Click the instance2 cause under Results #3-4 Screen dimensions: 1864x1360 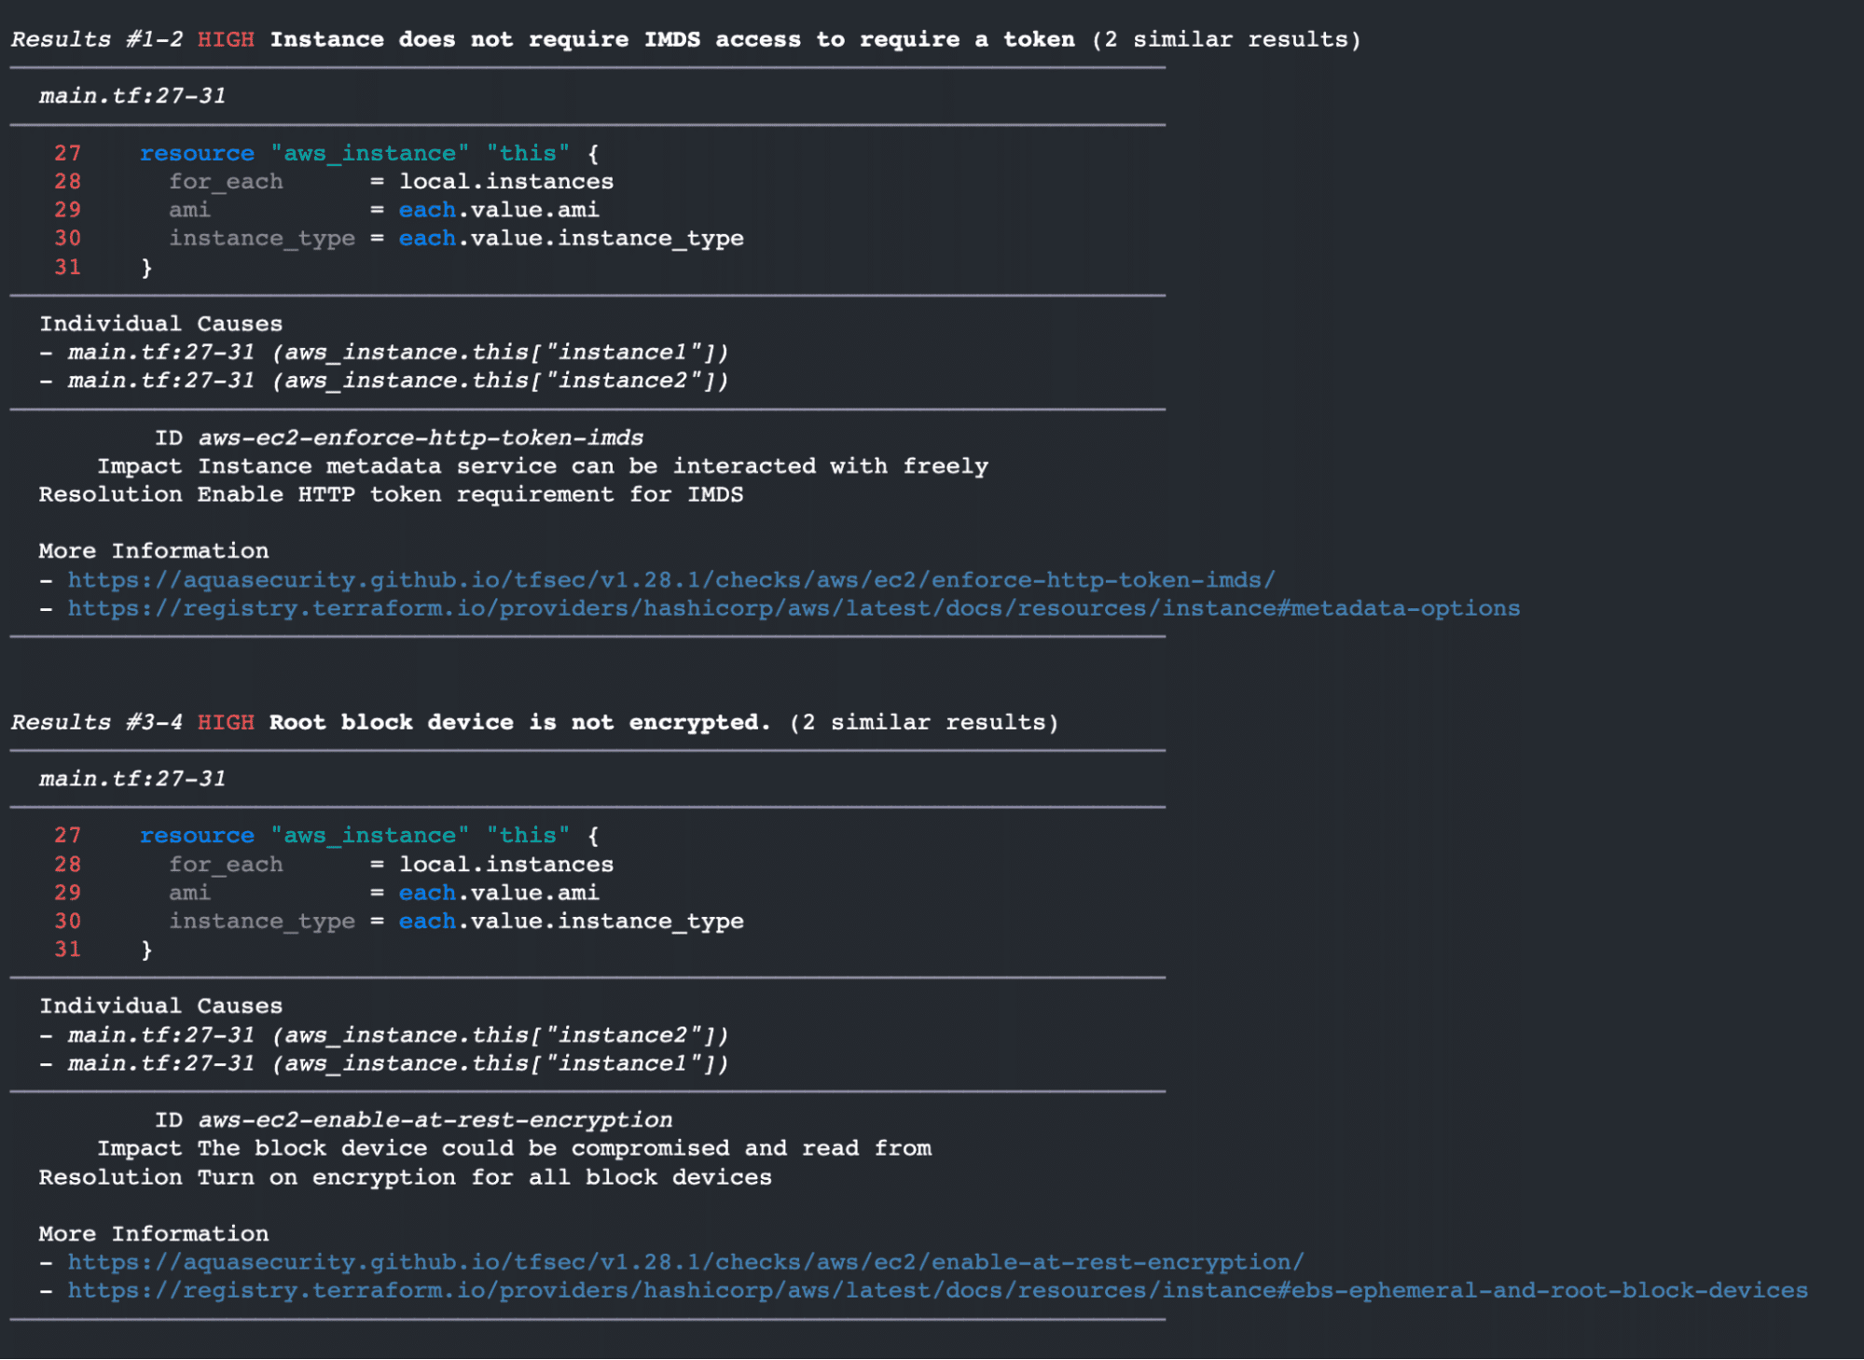[x=398, y=1035]
